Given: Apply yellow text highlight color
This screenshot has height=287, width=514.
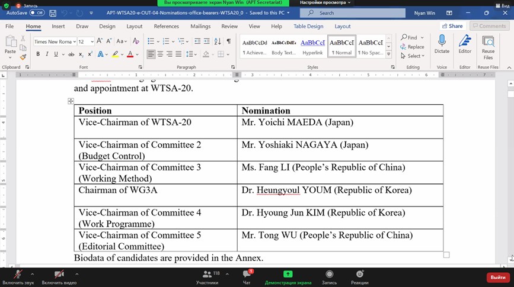Looking at the screenshot, I should (x=115, y=54).
